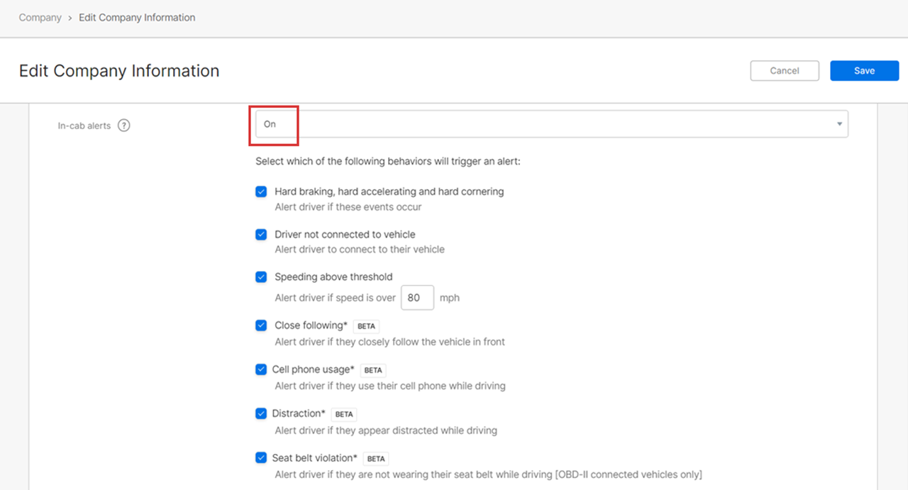Toggle the Distraction checkbox
The height and width of the screenshot is (490, 908).
pyautogui.click(x=261, y=413)
